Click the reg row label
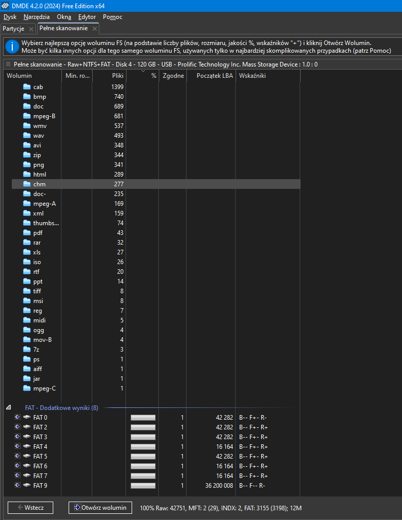The image size is (402, 520). pyautogui.click(x=37, y=311)
